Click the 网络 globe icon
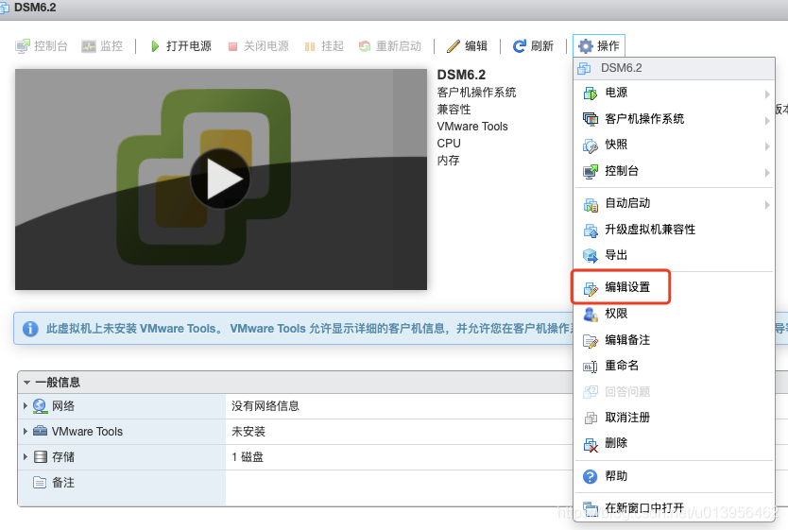788x530 pixels. (x=41, y=406)
